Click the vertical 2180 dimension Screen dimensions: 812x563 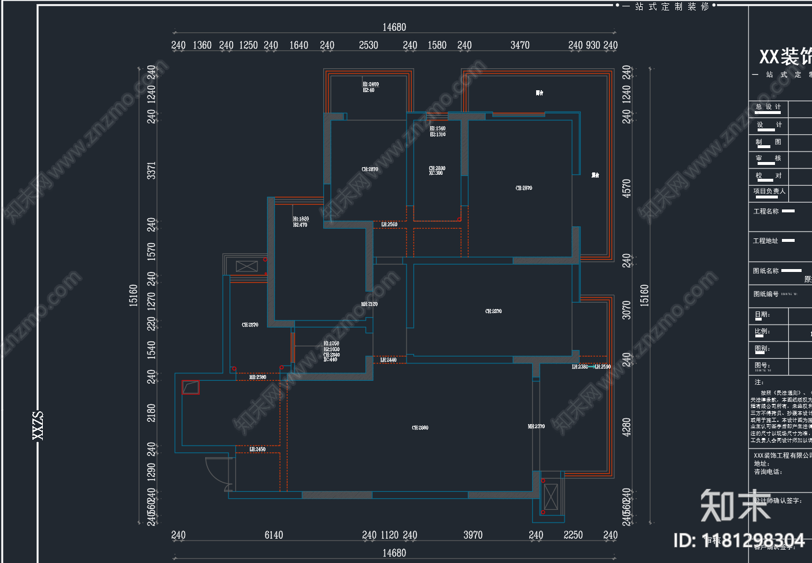pos(152,413)
